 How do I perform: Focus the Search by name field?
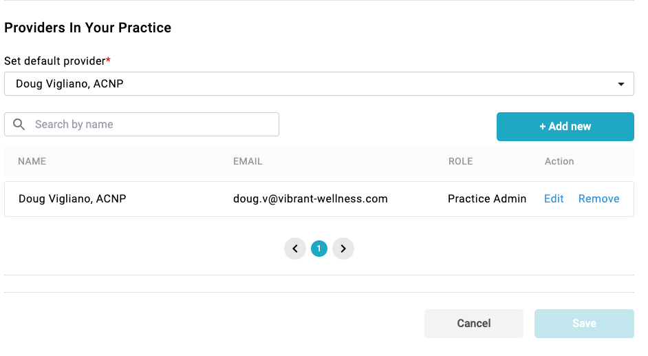151,125
